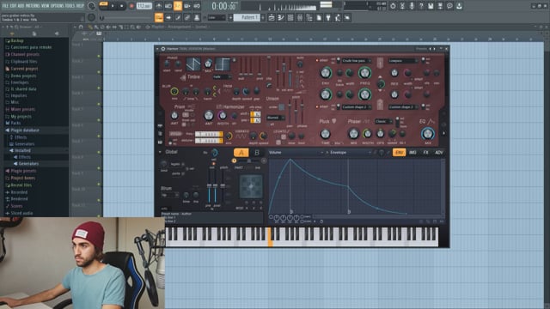Open the Lowpass resonance type dropdown
The image size is (550, 309).
coord(403,61)
